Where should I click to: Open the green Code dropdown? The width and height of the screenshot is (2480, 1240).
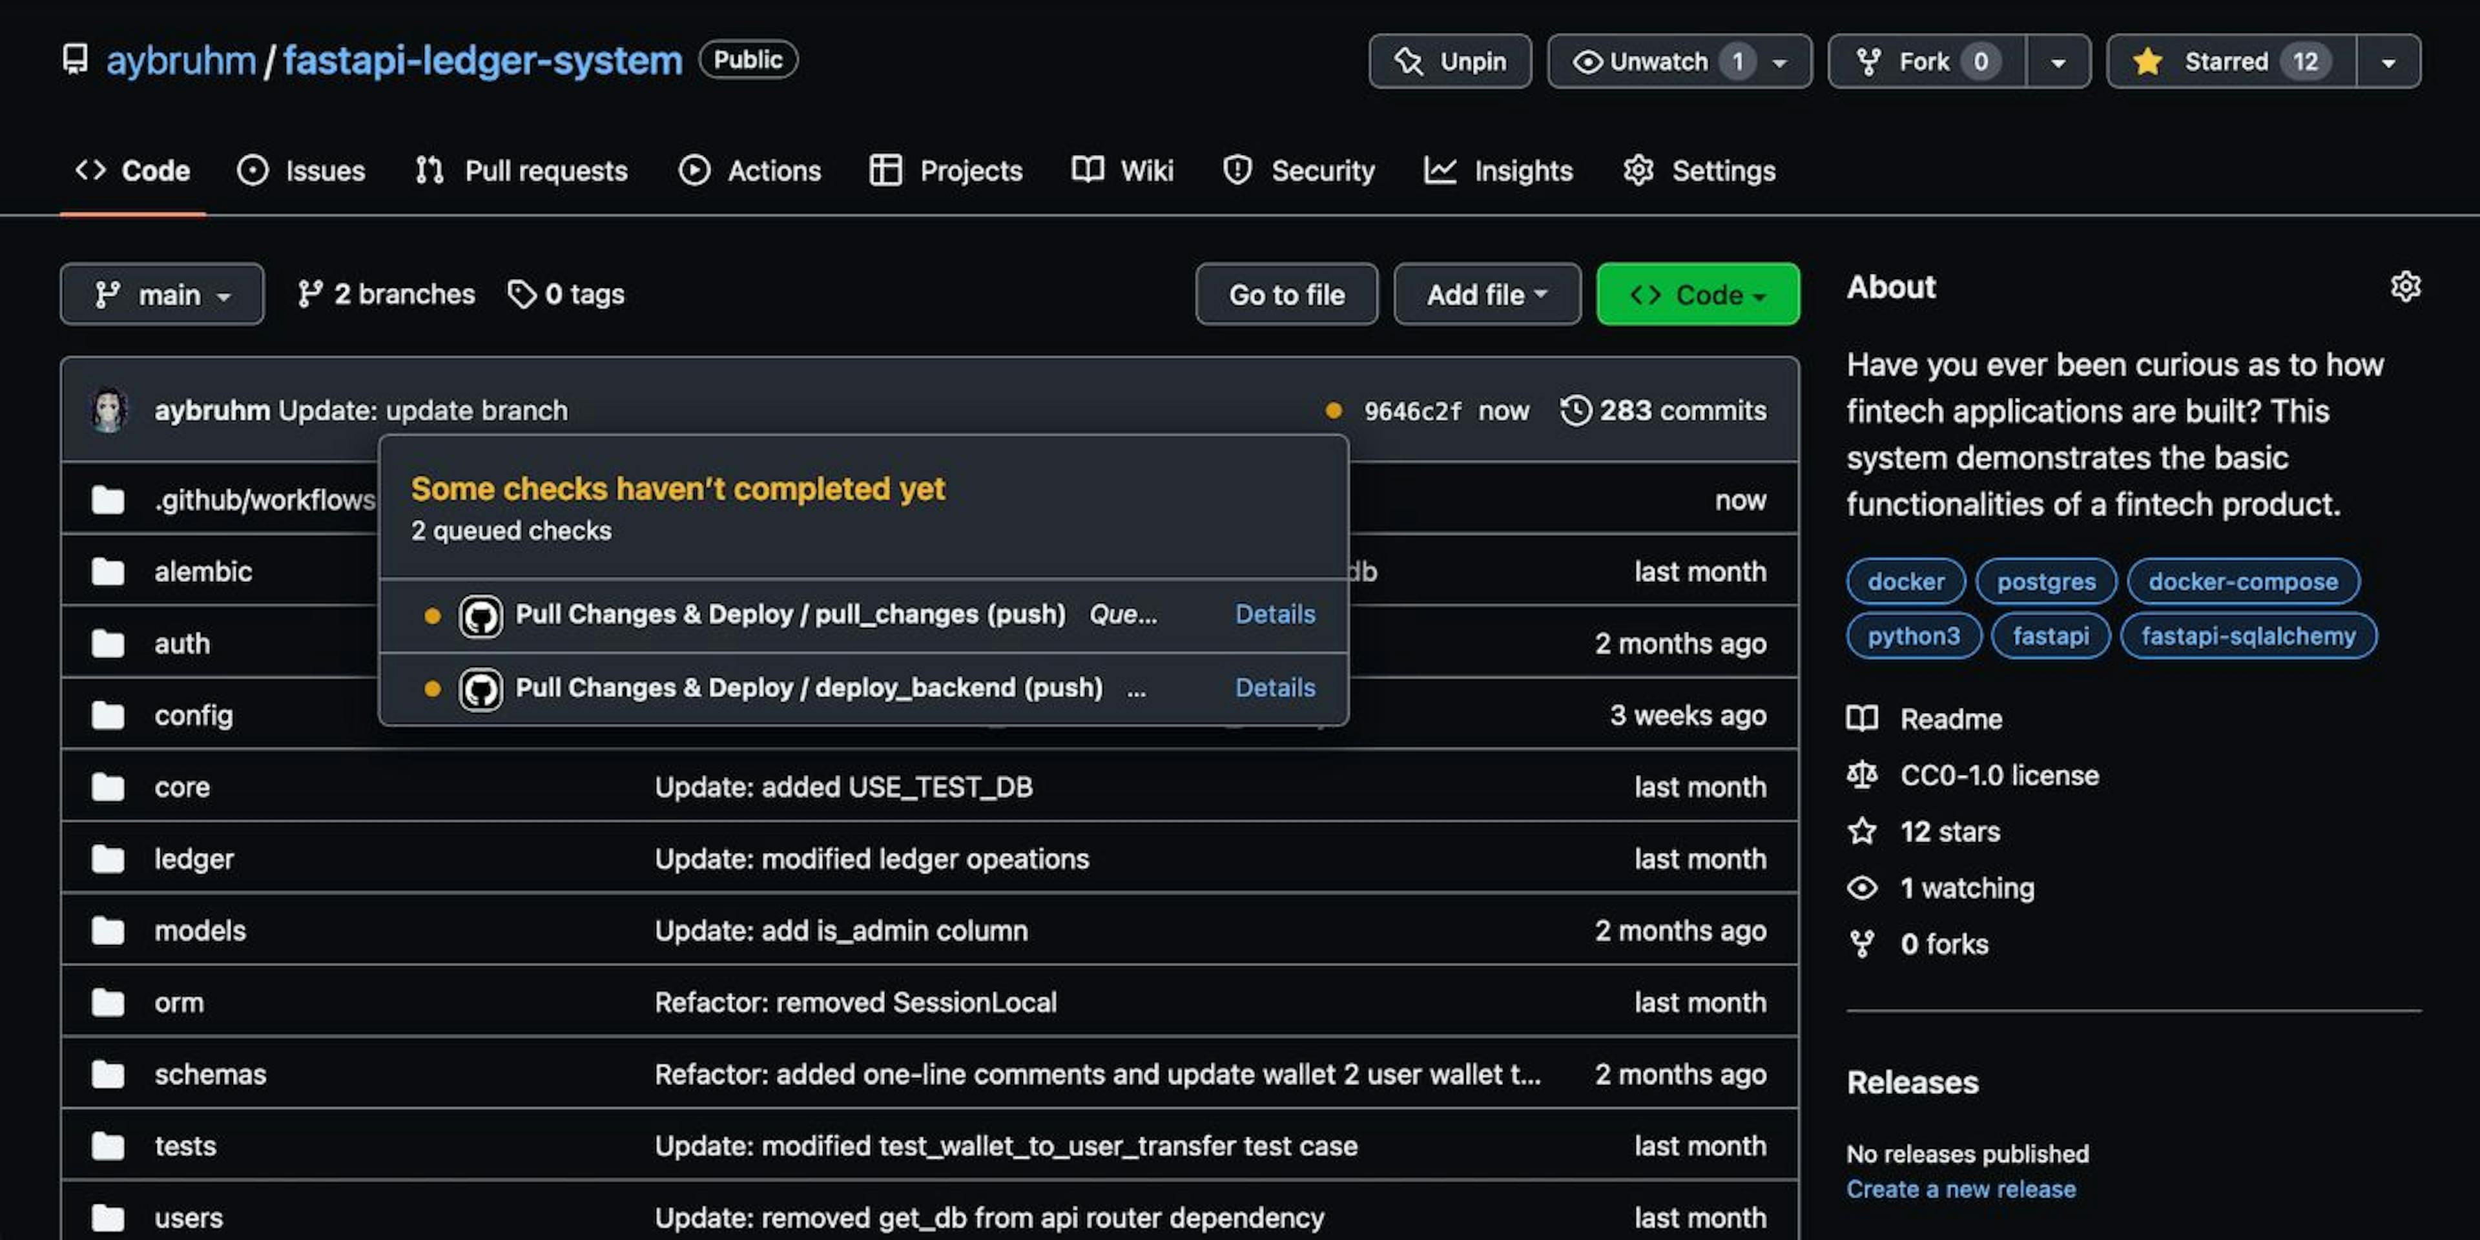(1699, 294)
